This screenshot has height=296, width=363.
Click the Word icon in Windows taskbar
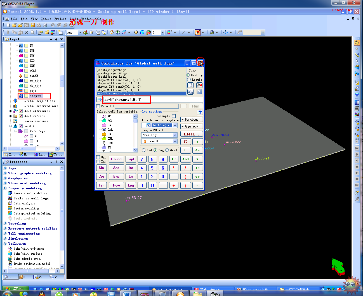(x=127, y=294)
